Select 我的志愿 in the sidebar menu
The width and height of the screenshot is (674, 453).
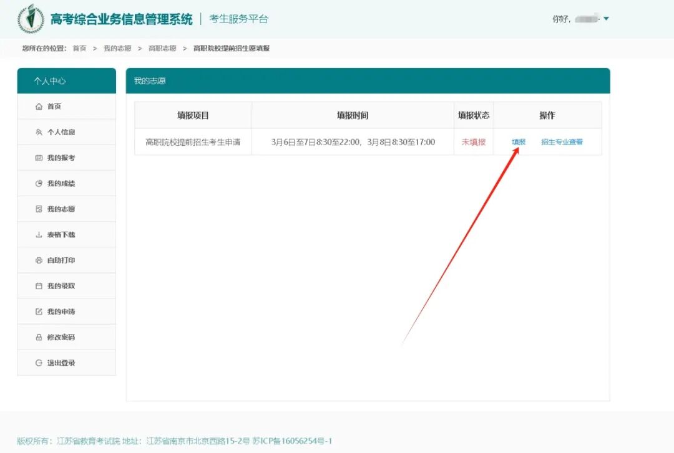point(67,209)
